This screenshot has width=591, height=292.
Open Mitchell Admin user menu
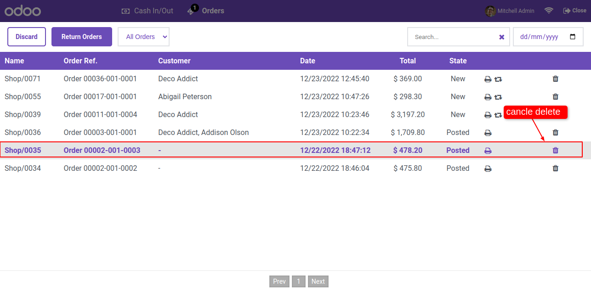(x=510, y=11)
